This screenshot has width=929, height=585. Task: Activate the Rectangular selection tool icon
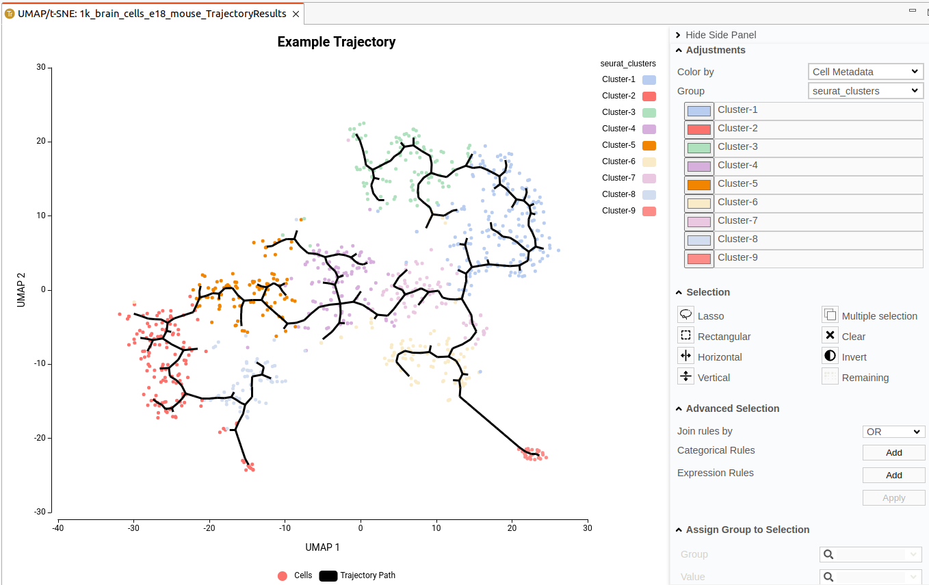[685, 335]
